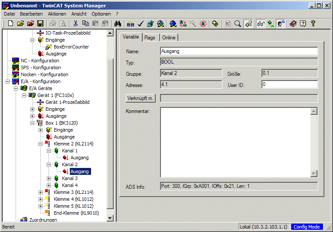This screenshot has height=232, width=333.
Task: Select the Ausgang variable under Kanal 1
Action: 79,158
